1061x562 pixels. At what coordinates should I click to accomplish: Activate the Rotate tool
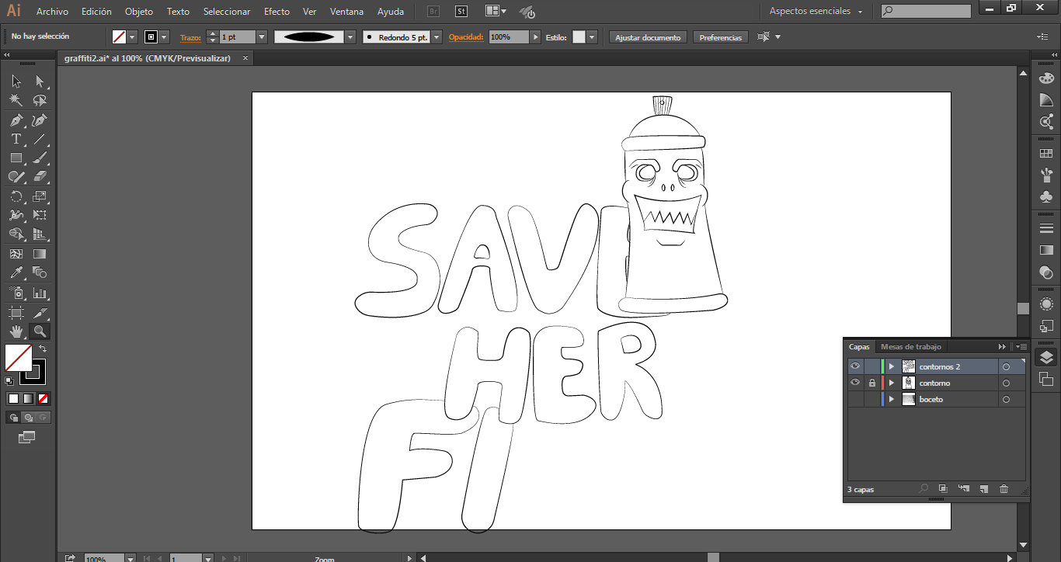pos(16,196)
